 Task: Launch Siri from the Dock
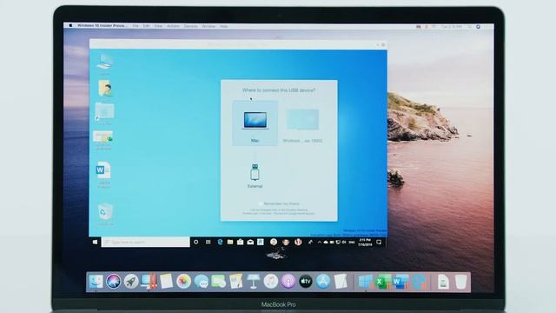114,282
